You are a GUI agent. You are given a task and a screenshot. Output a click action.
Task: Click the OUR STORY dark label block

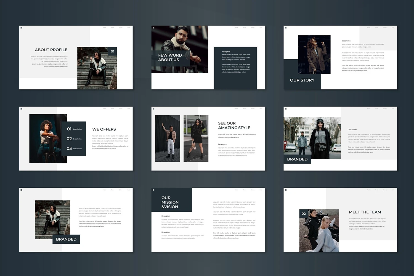(x=302, y=80)
